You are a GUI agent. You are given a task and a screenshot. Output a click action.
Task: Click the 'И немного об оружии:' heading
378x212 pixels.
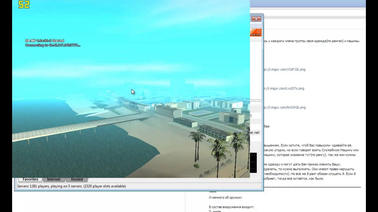tap(225, 198)
